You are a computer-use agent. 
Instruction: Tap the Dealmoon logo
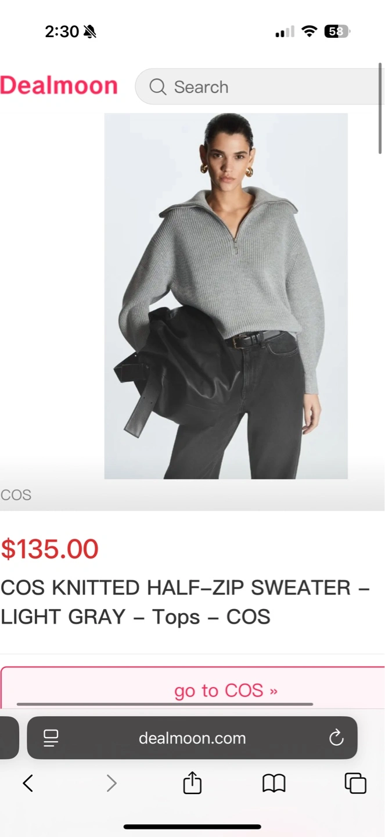[59, 85]
